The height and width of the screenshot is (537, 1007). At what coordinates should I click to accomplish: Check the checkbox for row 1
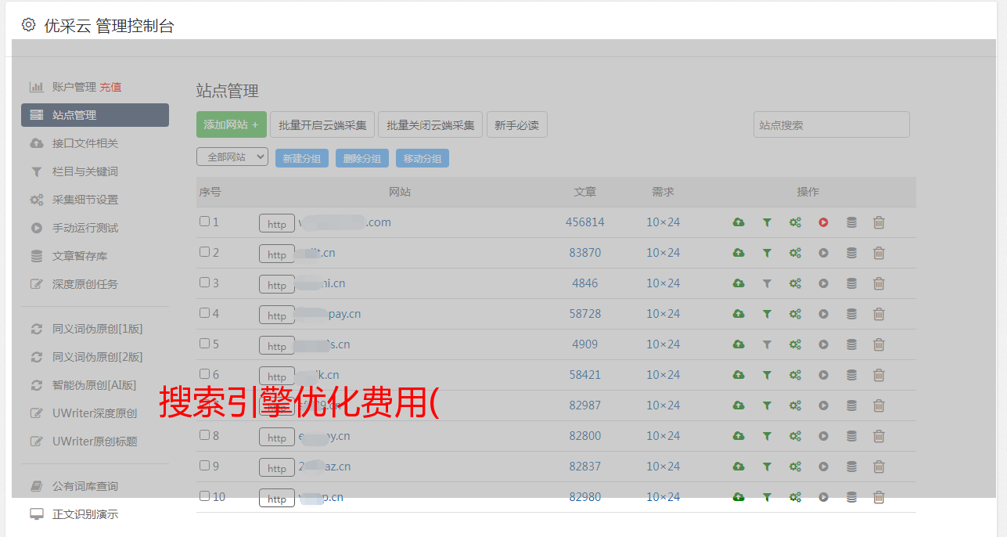(204, 222)
